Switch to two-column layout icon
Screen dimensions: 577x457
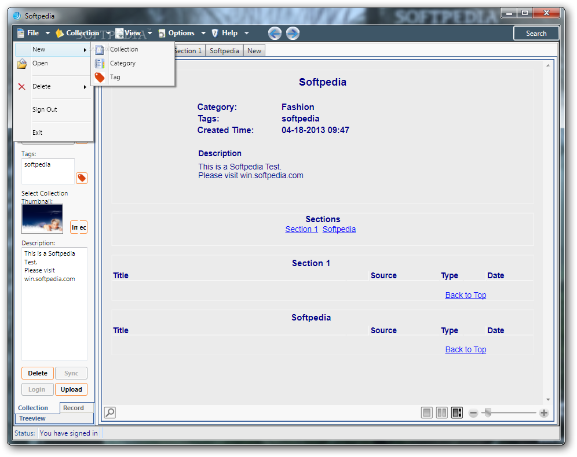(441, 413)
